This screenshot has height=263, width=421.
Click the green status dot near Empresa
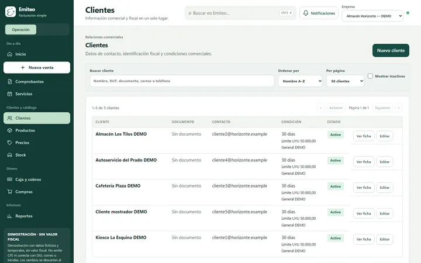point(408,13)
